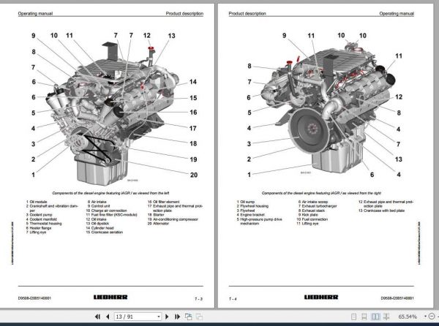Click legend entry '4 Coolant manifold'
This screenshot has width=439, height=326.
click(42, 219)
